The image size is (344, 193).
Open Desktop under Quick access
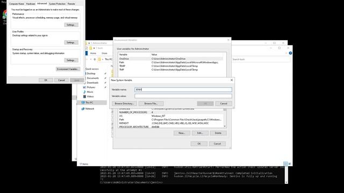[91, 73]
